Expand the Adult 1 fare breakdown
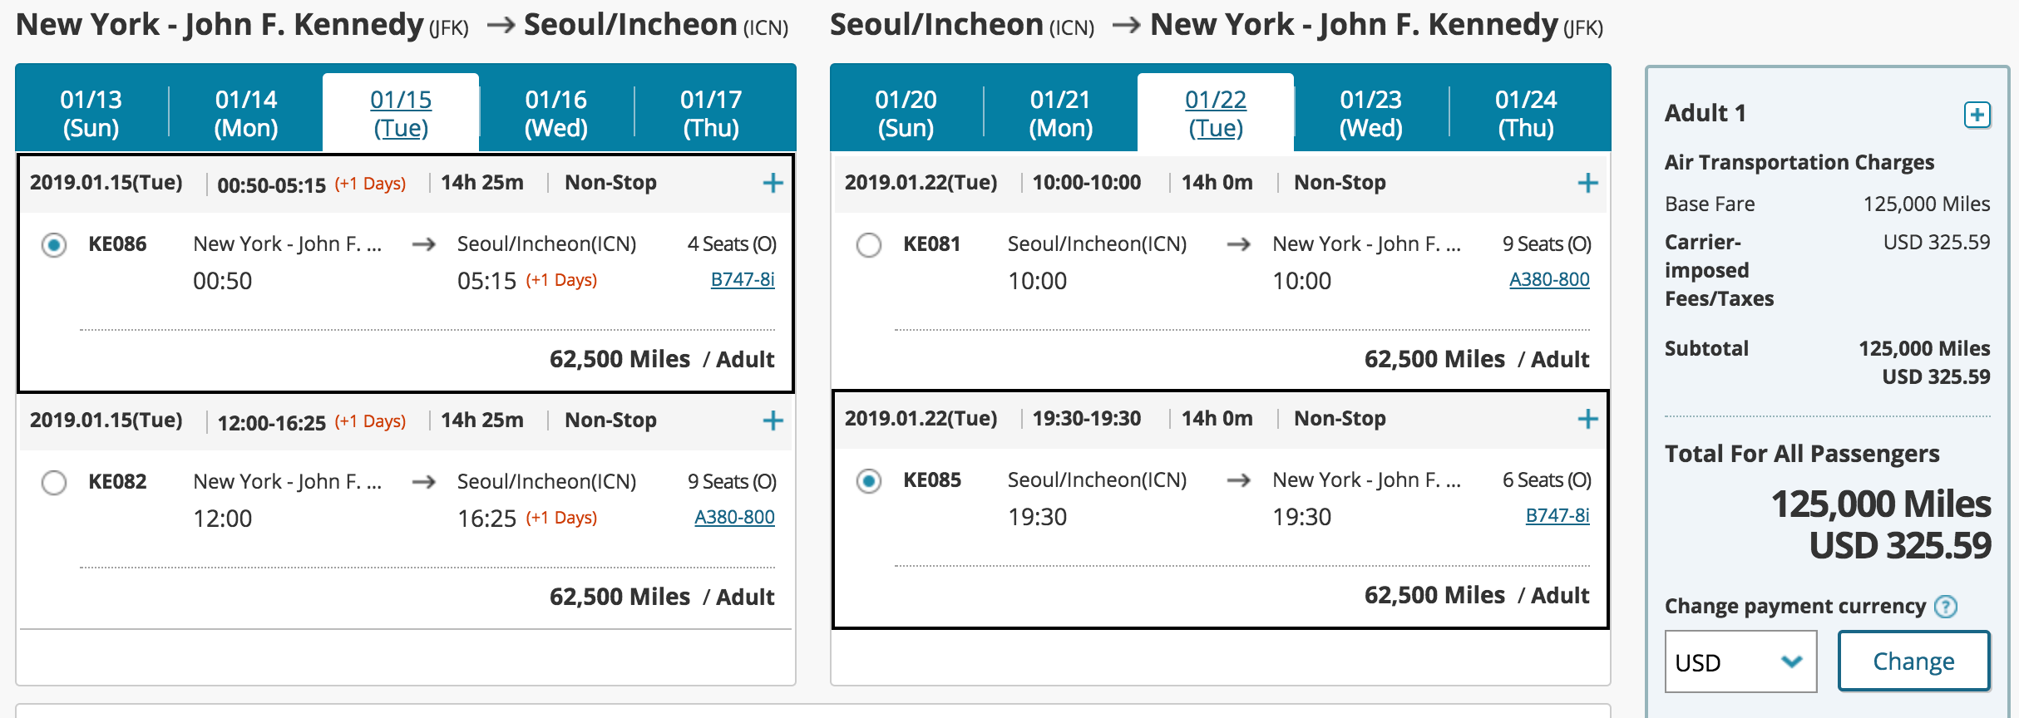 [1977, 115]
